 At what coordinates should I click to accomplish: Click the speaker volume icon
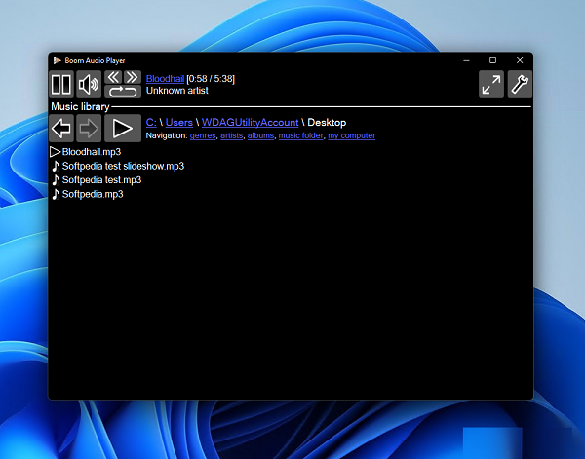click(x=89, y=85)
